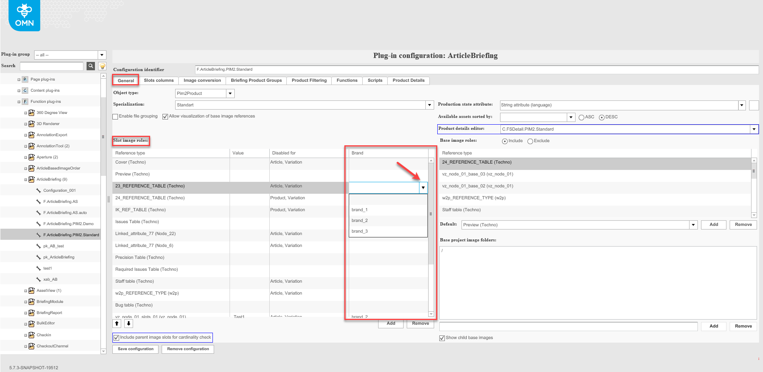Image resolution: width=763 pixels, height=372 pixels.
Task: Open the Plug-in group dropdown
Action: 102,54
